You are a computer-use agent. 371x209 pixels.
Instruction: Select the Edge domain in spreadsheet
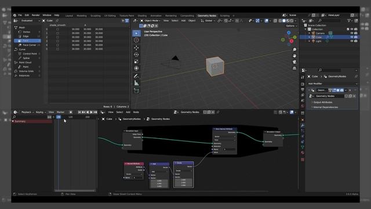tap(26, 36)
